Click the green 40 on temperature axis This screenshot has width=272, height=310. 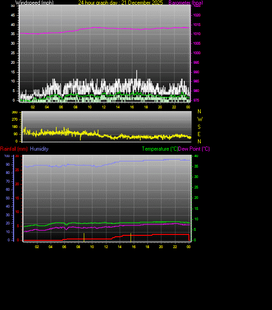(196, 156)
